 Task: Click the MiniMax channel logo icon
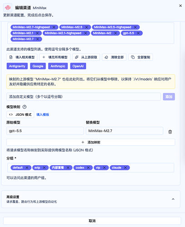8,8
